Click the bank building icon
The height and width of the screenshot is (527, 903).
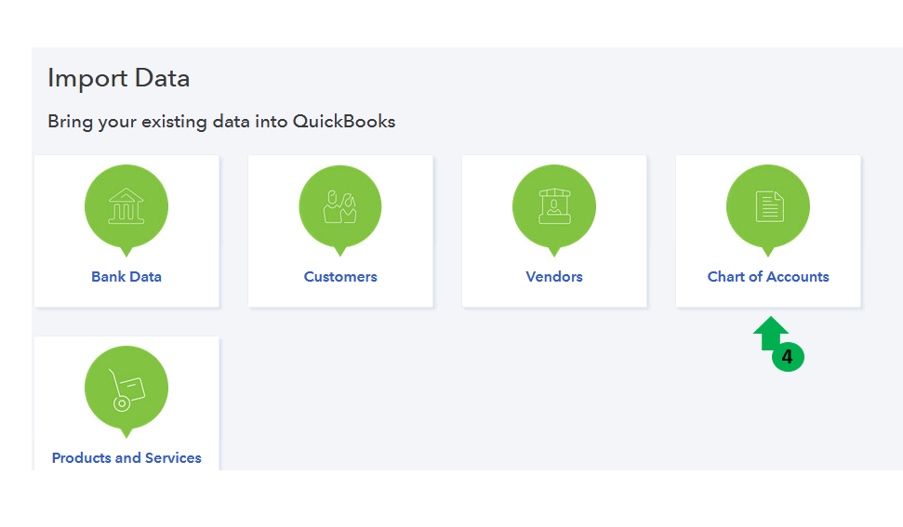(126, 206)
